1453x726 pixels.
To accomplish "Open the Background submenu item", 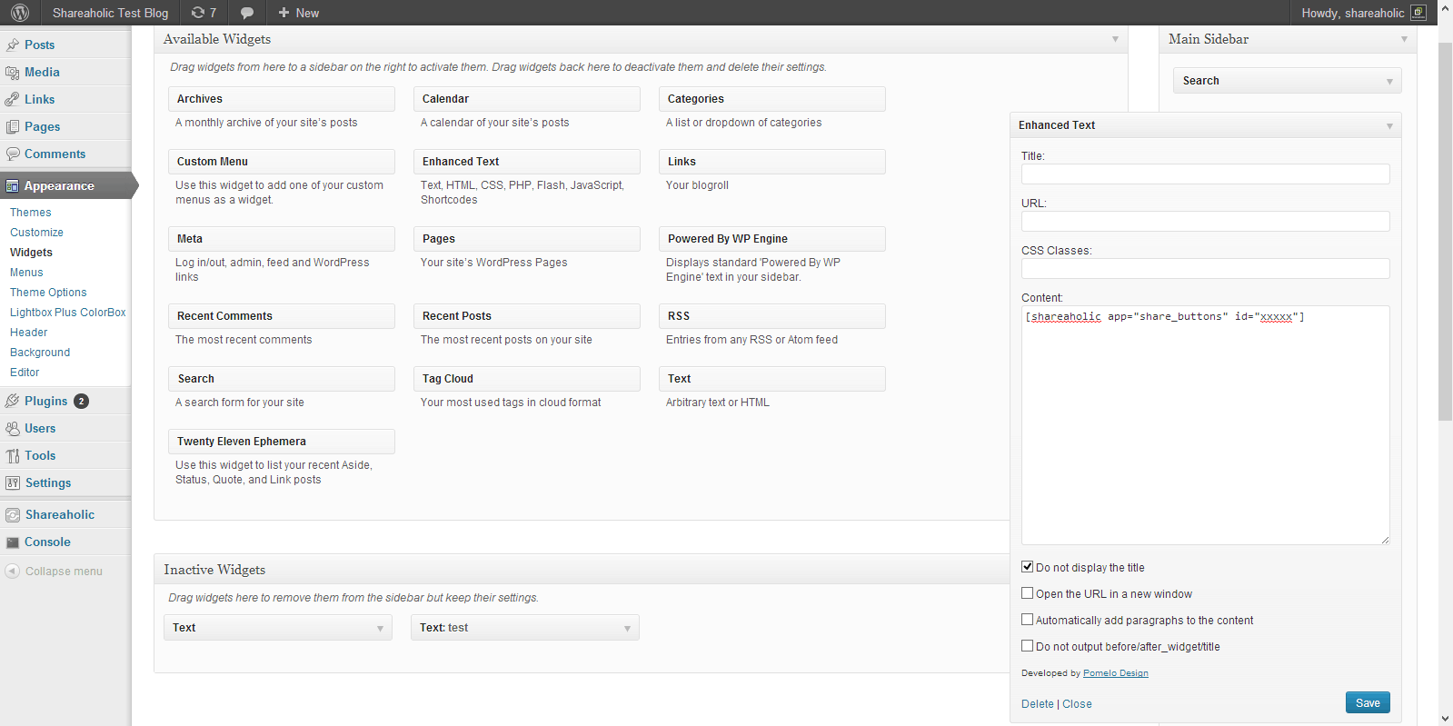I will click(40, 353).
